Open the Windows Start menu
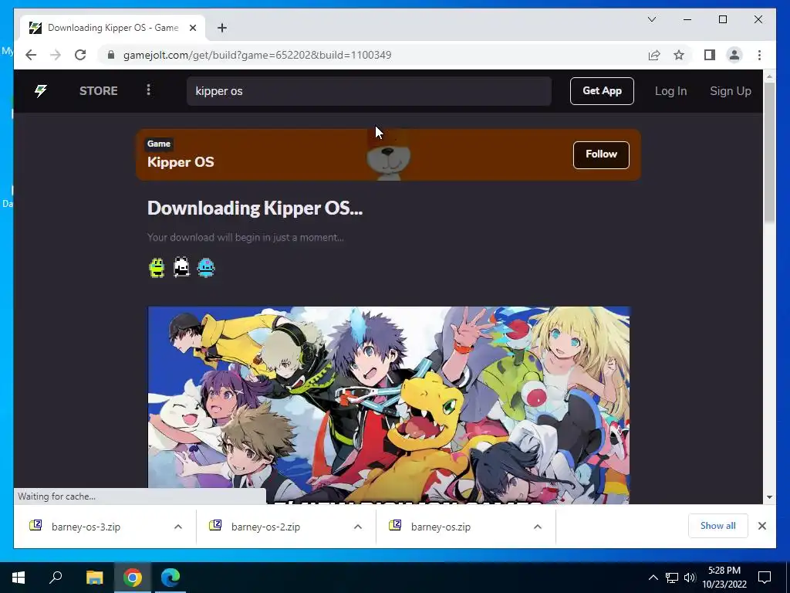The image size is (790, 593). 19,578
